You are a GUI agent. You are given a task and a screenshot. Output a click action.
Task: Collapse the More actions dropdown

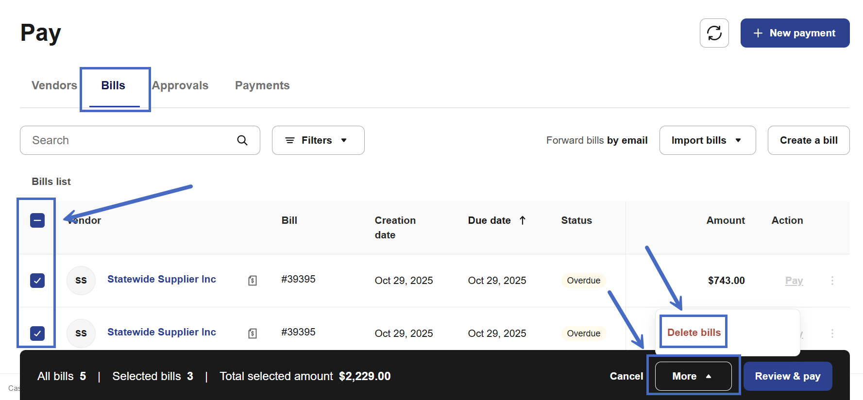pyautogui.click(x=693, y=376)
